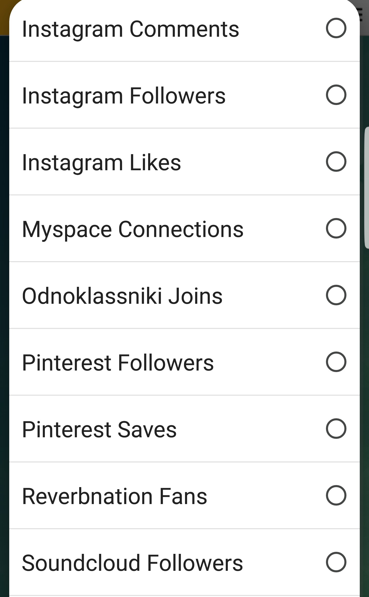Tap the Myspace Connections option text
The image size is (369, 597).
click(133, 229)
